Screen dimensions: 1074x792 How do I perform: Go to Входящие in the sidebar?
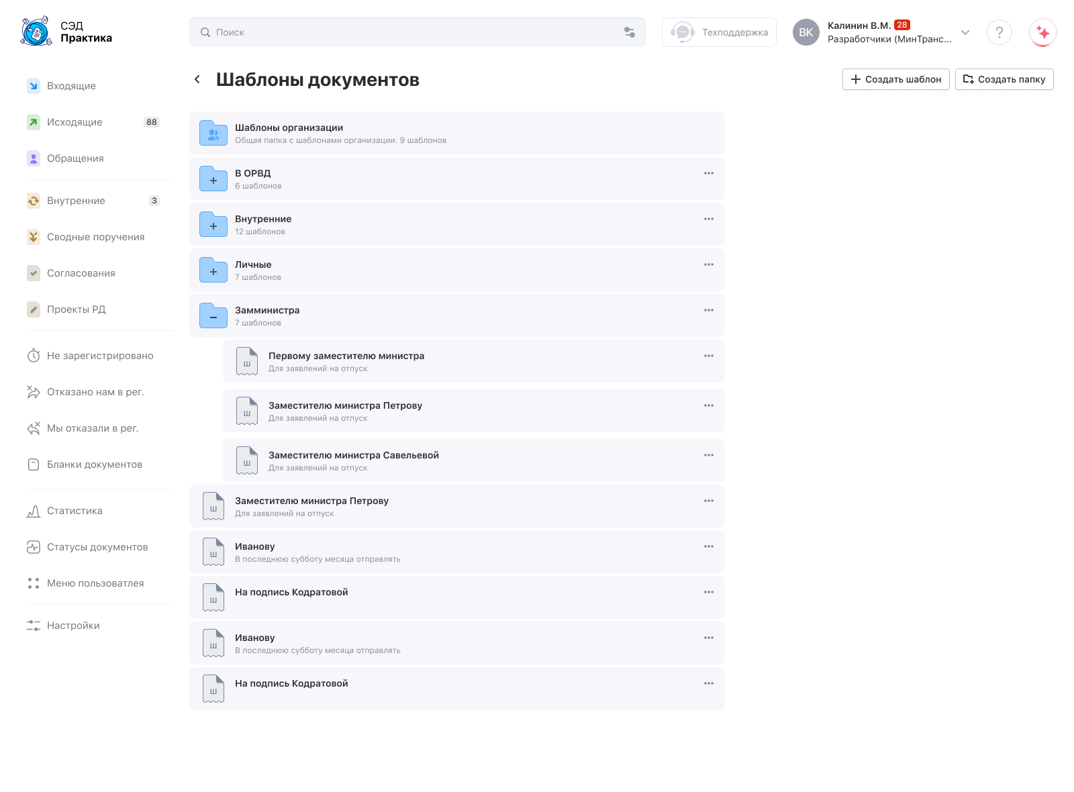pos(71,86)
